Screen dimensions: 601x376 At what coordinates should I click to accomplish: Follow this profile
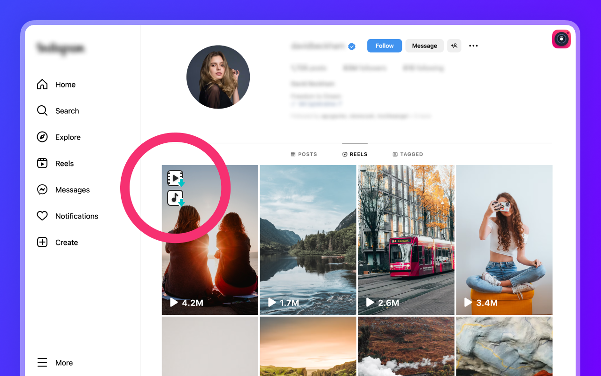[385, 46]
